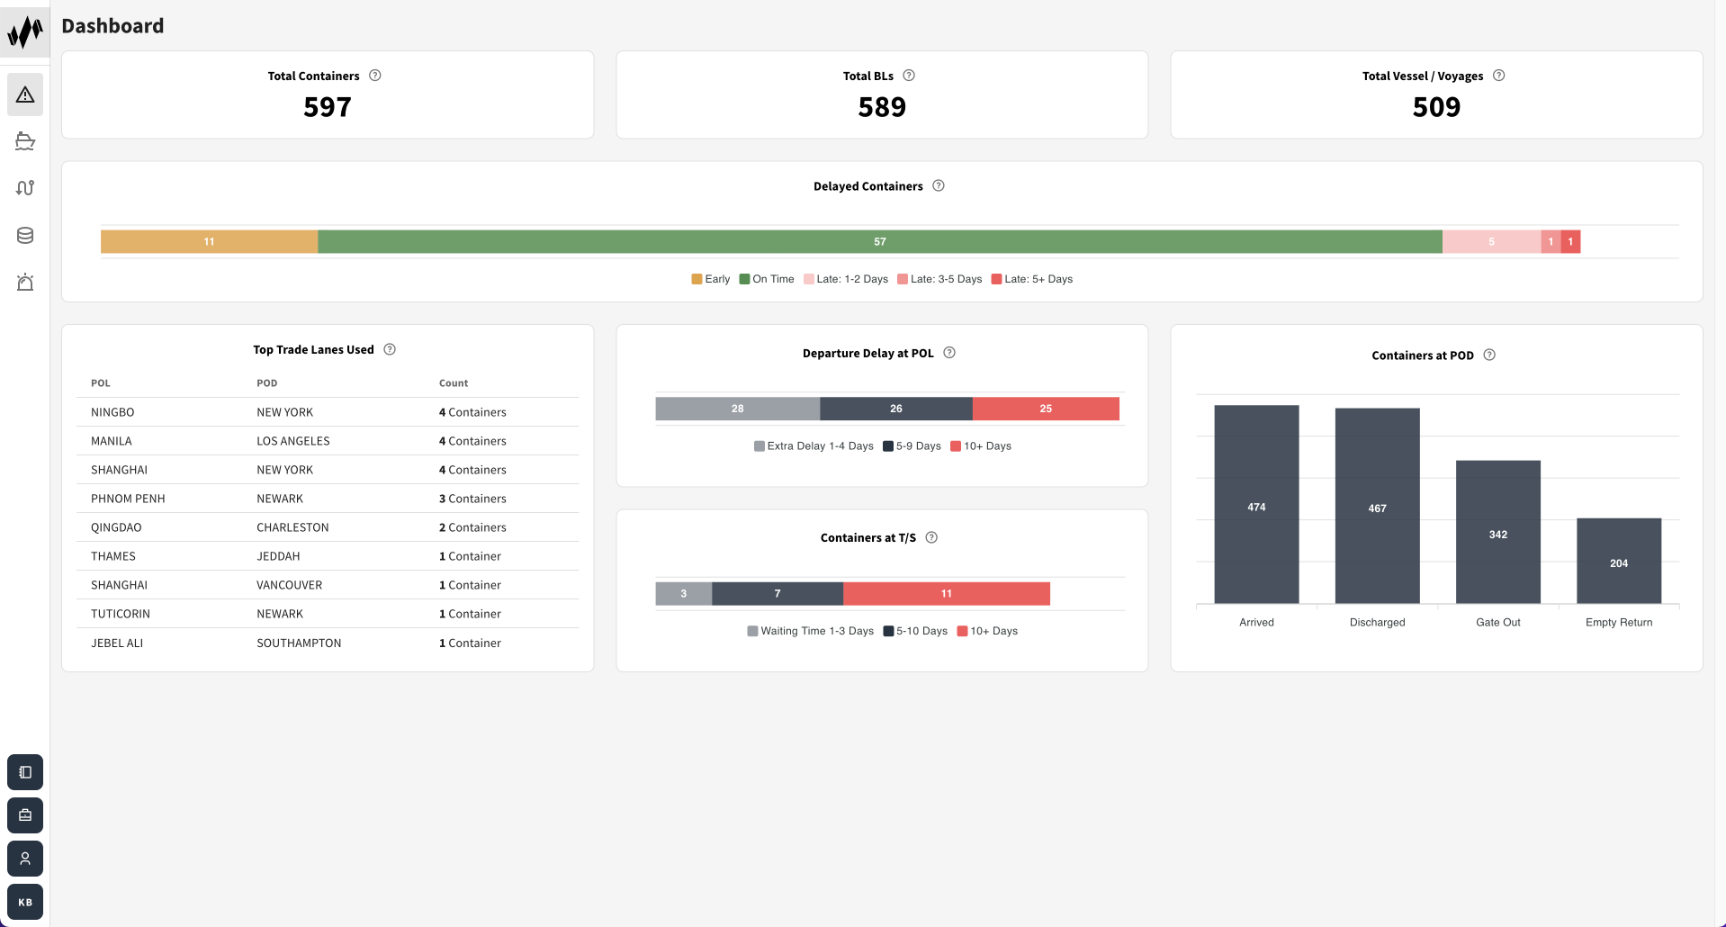This screenshot has width=1726, height=927.
Task: Open the database icon in sidebar
Action: (24, 235)
